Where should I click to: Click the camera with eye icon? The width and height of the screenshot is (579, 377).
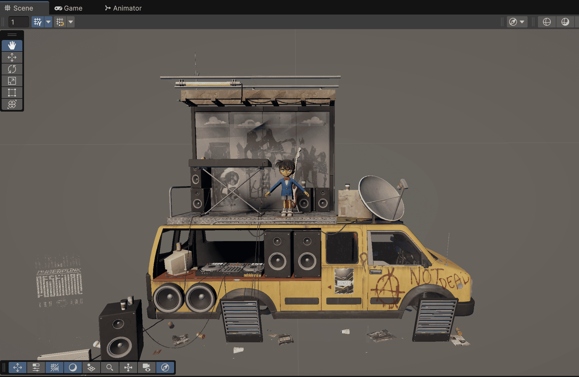click(147, 367)
